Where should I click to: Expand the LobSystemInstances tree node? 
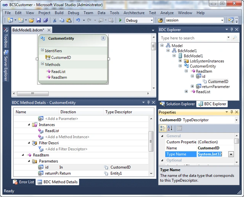180,61
